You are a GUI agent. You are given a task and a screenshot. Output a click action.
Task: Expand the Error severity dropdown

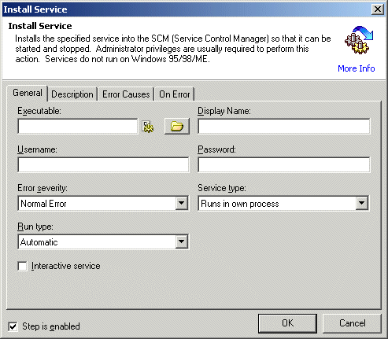[x=181, y=203]
